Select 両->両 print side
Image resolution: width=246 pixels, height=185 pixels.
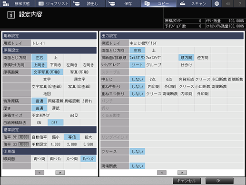(39, 159)
